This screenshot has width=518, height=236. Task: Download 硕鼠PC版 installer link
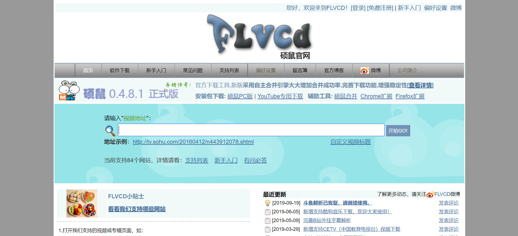(240, 96)
